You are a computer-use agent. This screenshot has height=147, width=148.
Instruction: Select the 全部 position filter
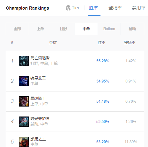click(17, 29)
